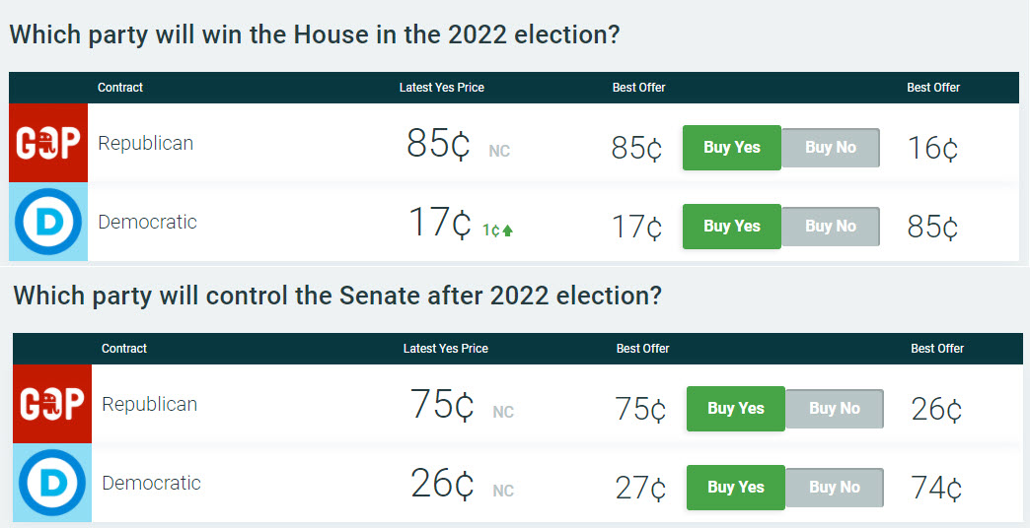Screen dimensions: 1030x528
Task: Buy No on Democratic House contract
Action: pos(831,227)
